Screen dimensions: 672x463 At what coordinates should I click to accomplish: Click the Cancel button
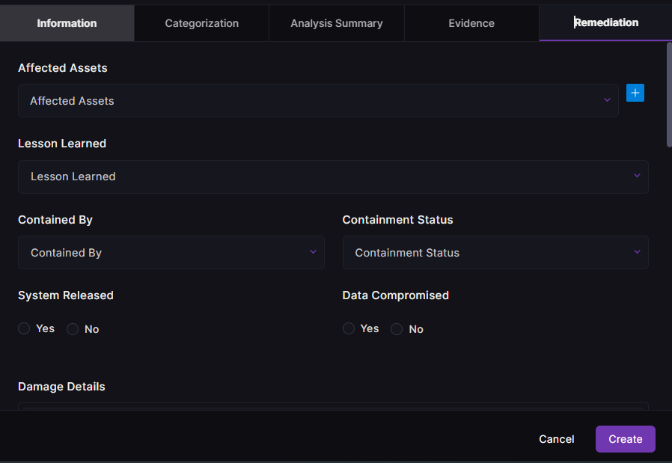coord(557,439)
